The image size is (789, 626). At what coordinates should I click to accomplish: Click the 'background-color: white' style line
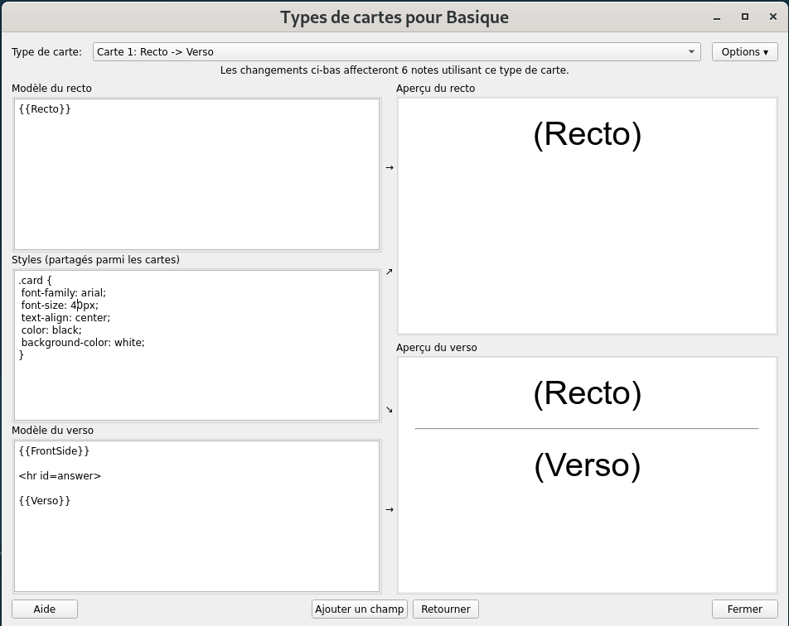tap(83, 342)
